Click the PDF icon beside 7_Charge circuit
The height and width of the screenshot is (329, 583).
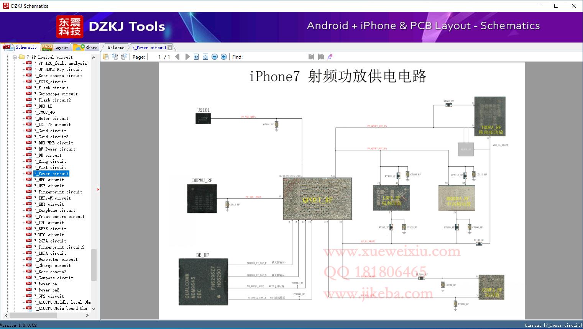click(x=29, y=265)
